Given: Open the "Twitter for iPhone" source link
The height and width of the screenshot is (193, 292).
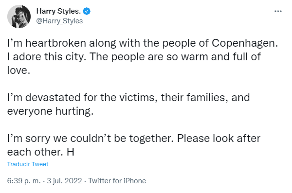Looking at the screenshot, I should [x=117, y=181].
